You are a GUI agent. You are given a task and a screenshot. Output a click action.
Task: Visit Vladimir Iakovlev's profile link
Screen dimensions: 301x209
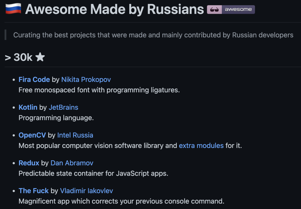86,191
